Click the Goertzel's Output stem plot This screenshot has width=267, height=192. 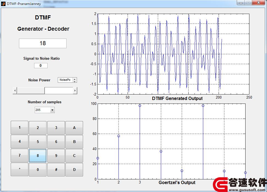point(172,141)
